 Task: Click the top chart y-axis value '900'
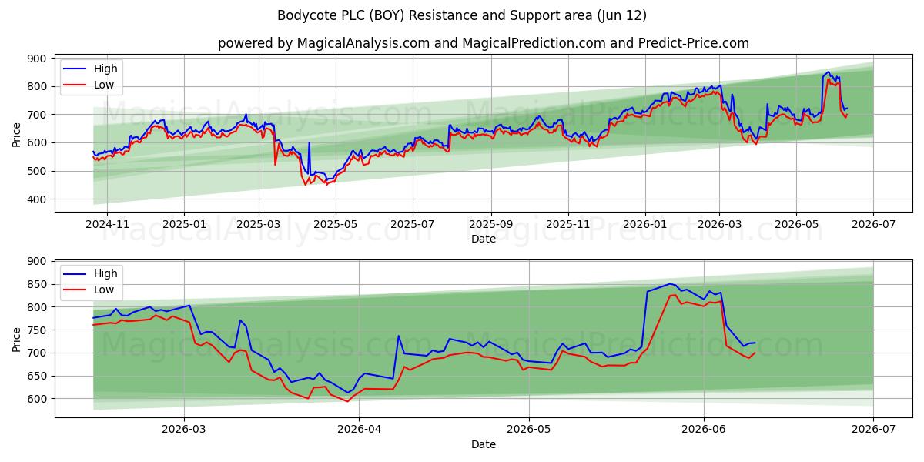click(x=38, y=59)
